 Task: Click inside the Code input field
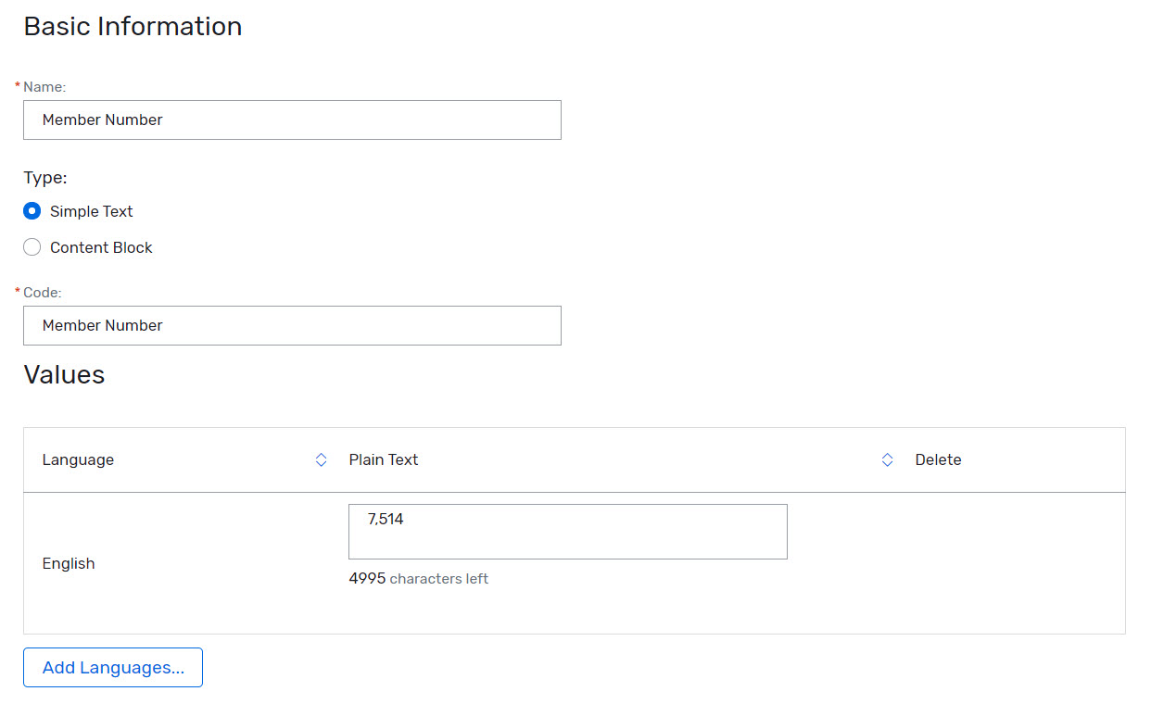coord(292,325)
